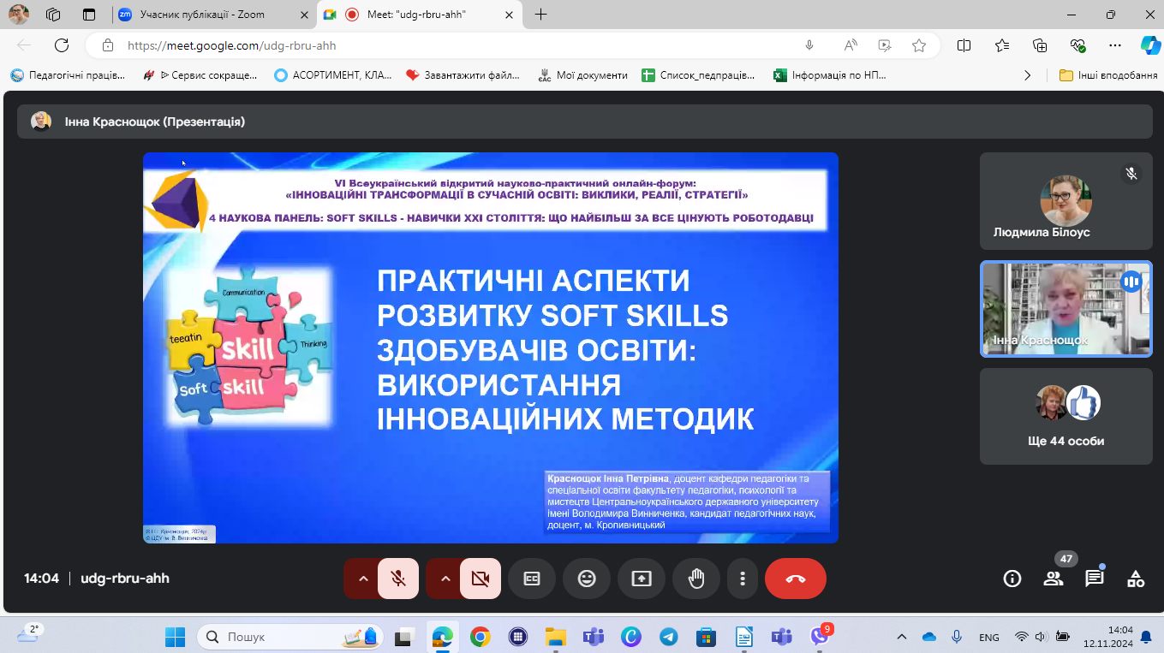Expand the microphone audio settings arrow
Viewport: 1164px width, 653px height.
click(363, 579)
